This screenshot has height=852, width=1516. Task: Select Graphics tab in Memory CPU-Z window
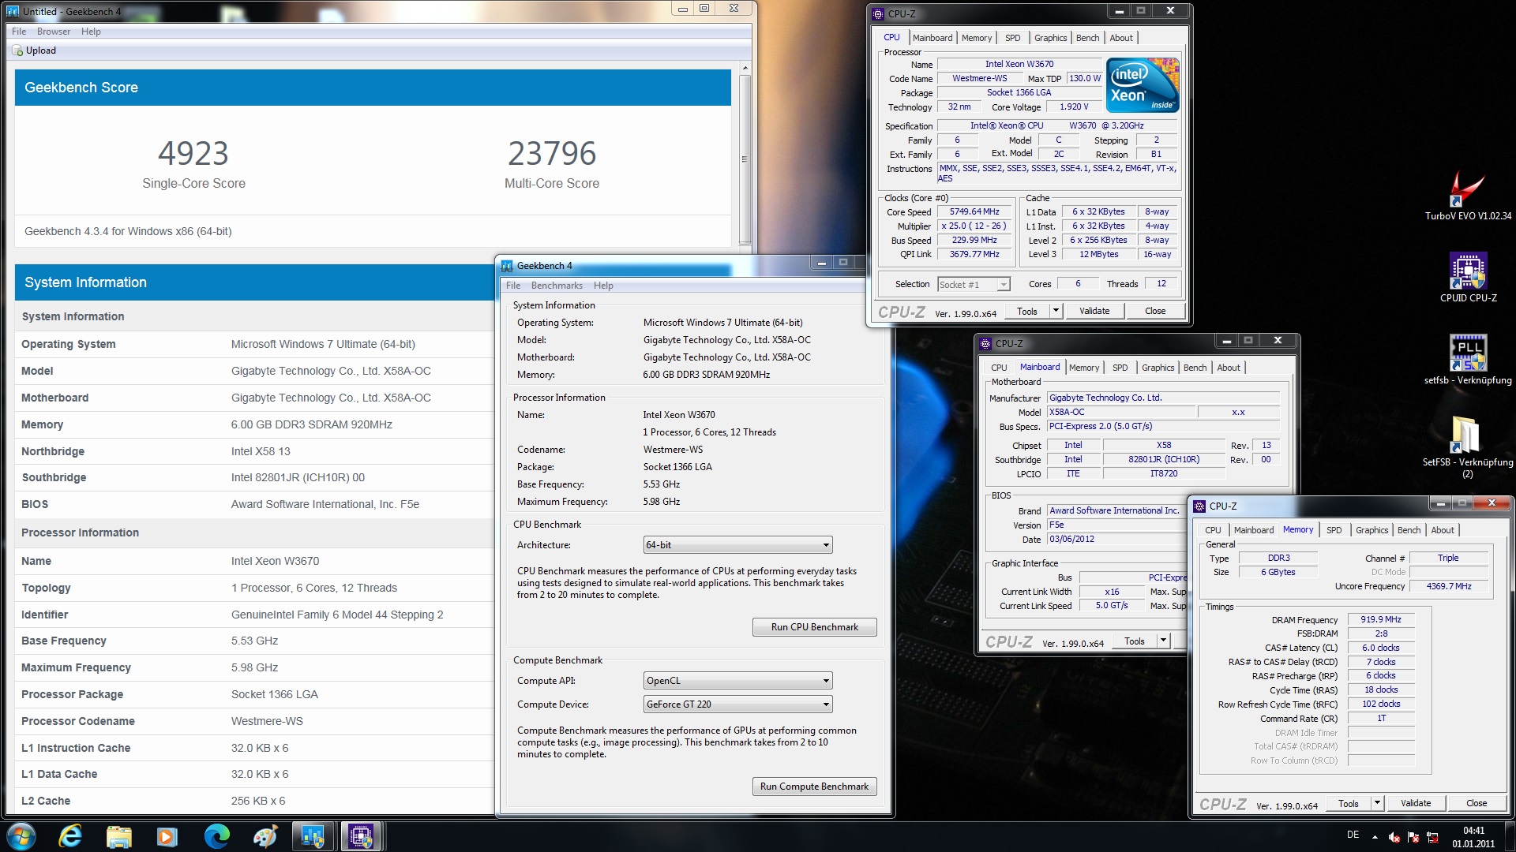pyautogui.click(x=1372, y=530)
